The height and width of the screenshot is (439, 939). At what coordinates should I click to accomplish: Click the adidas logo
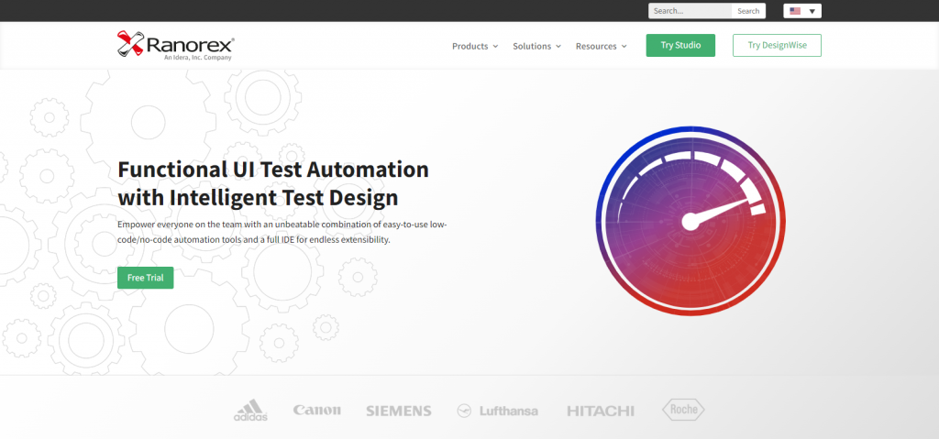pos(250,411)
